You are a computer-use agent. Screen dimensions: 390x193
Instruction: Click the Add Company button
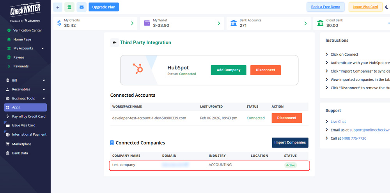[229, 70]
